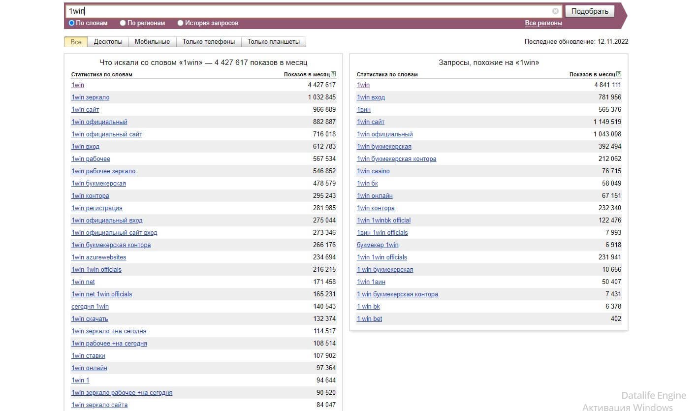The height and width of the screenshot is (411, 697).
Task: Switch to the 'Десктопы' tab
Action: 108,42
